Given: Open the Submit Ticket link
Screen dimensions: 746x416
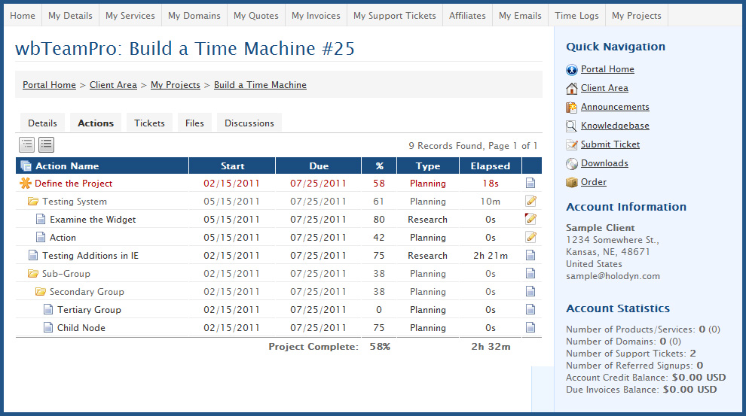Looking at the screenshot, I should 610,144.
